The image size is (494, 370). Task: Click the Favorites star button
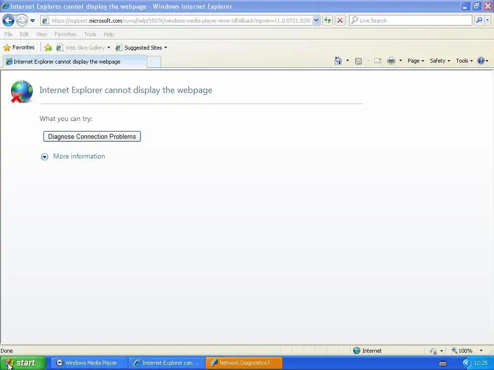(19, 48)
